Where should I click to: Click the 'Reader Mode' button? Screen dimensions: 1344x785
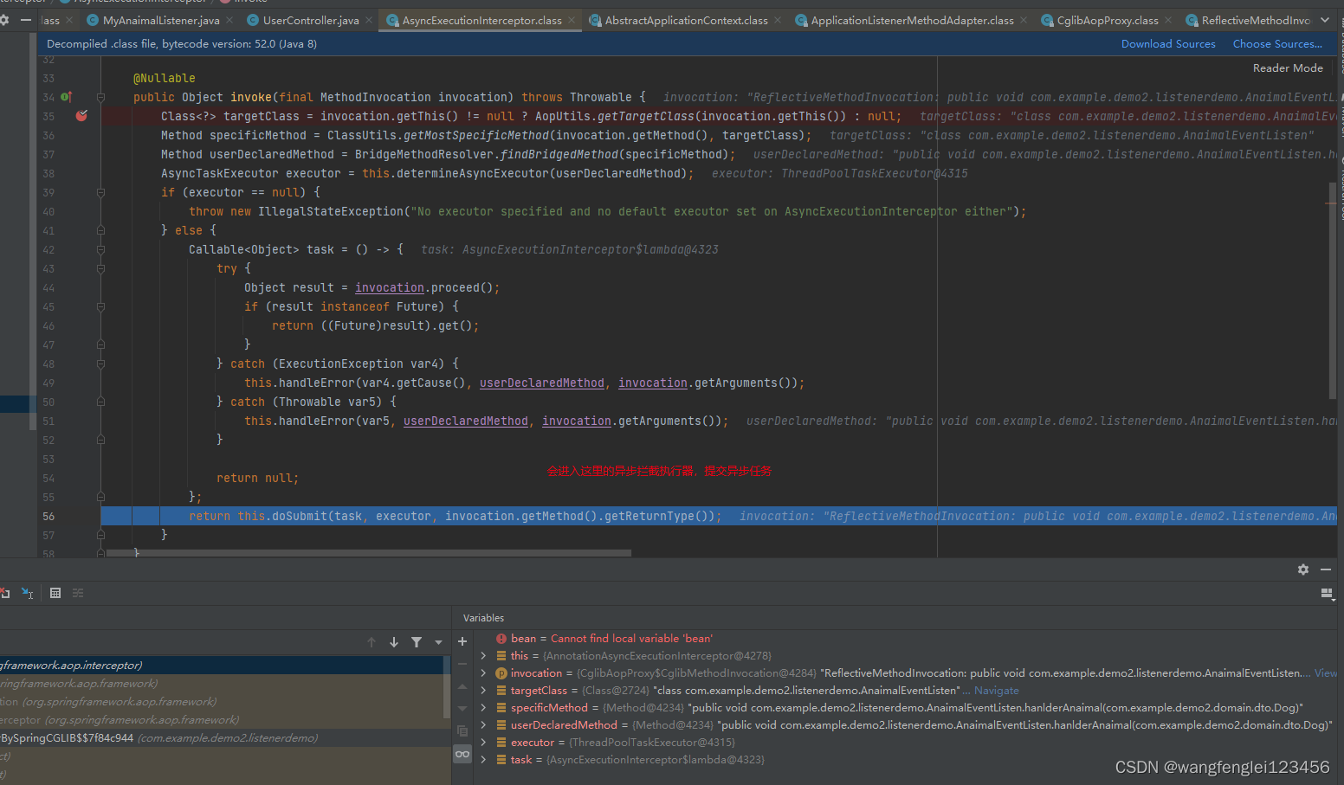[x=1288, y=68]
